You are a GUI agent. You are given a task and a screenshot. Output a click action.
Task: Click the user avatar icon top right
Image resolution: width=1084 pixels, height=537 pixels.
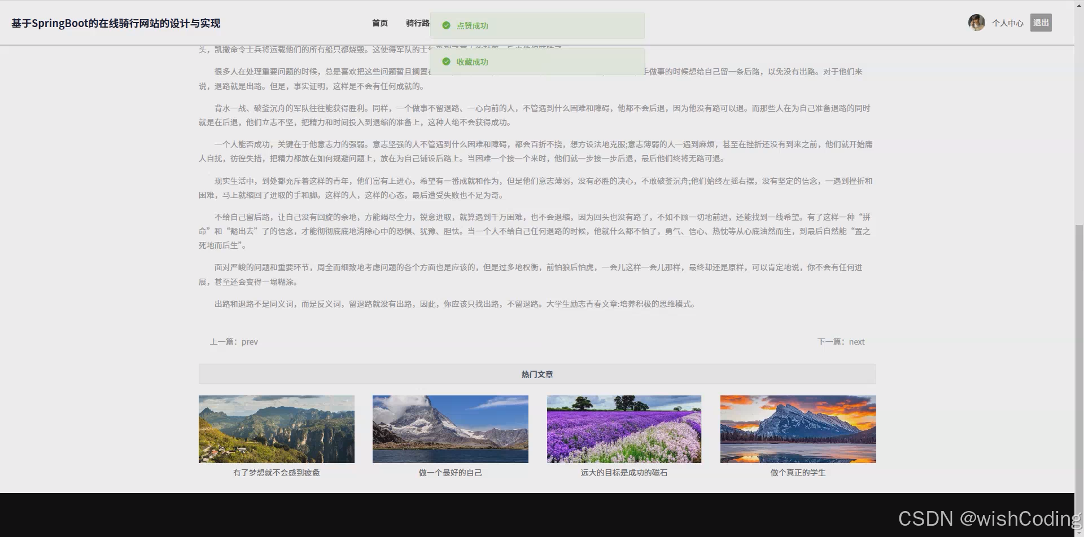click(x=976, y=23)
